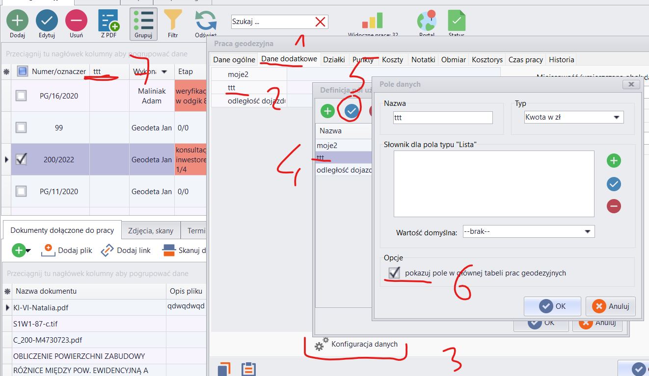The width and height of the screenshot is (649, 376).
Task: Switch to the Notatki tab
Action: click(423, 59)
